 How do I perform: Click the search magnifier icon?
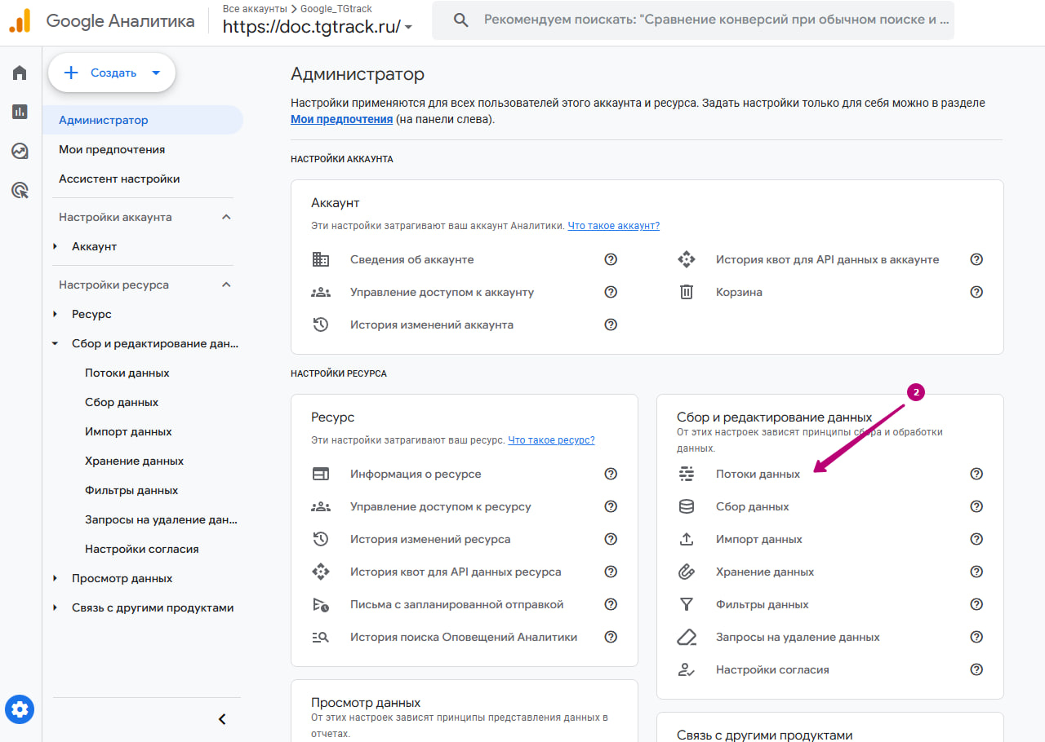(460, 20)
